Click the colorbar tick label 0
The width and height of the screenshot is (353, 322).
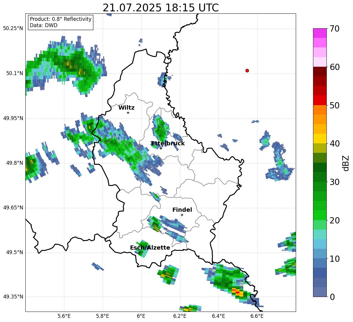(x=332, y=297)
